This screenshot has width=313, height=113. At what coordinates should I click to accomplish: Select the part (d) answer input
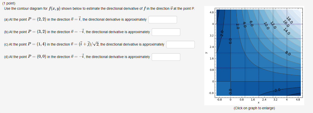166,57
